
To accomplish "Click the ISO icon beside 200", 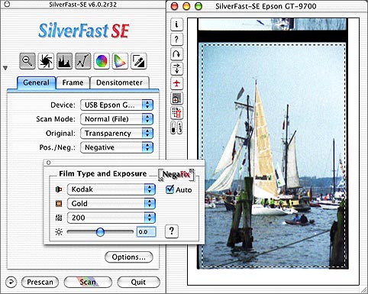I will [59, 218].
